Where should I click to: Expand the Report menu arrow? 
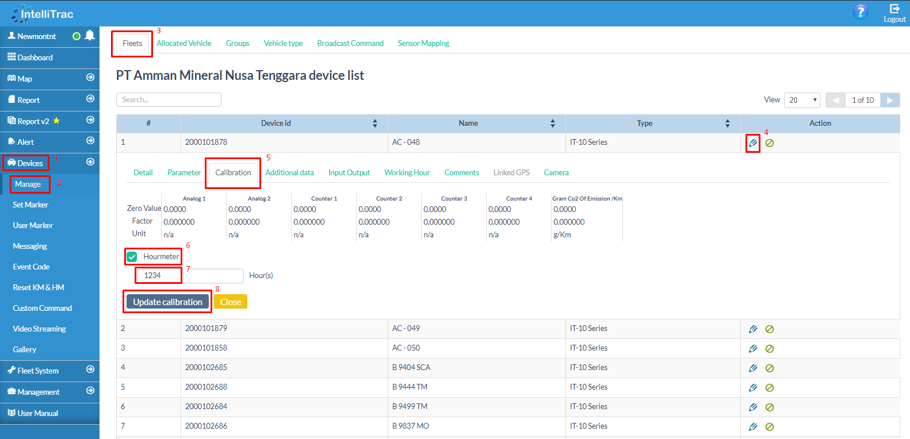[90, 99]
